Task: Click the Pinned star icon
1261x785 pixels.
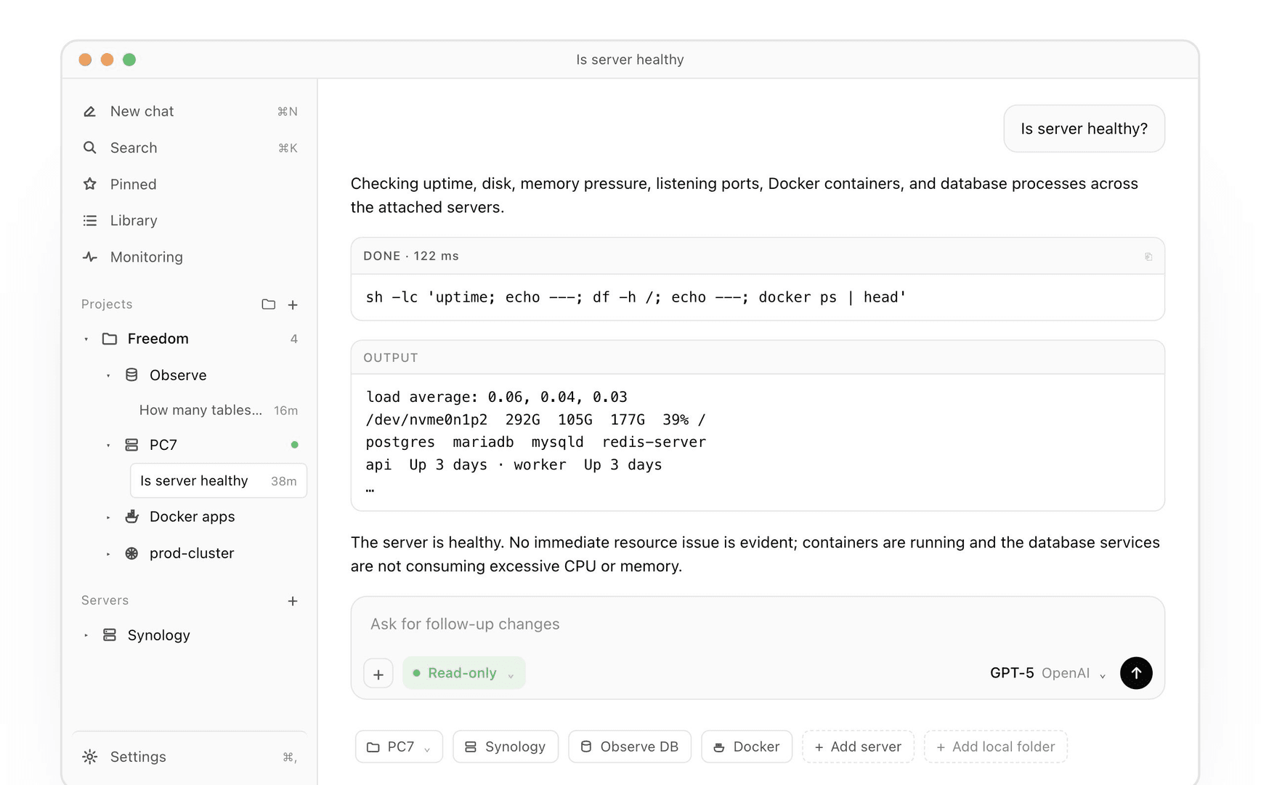Action: [x=89, y=184]
